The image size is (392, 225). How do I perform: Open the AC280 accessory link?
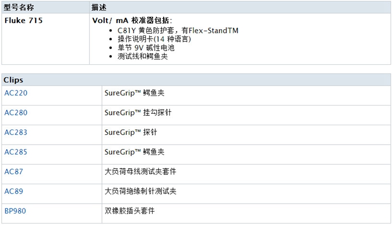[16, 113]
